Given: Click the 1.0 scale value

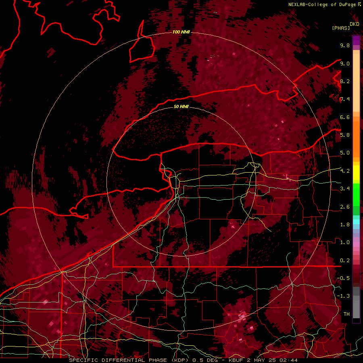Looking at the screenshot, I should (345, 242).
